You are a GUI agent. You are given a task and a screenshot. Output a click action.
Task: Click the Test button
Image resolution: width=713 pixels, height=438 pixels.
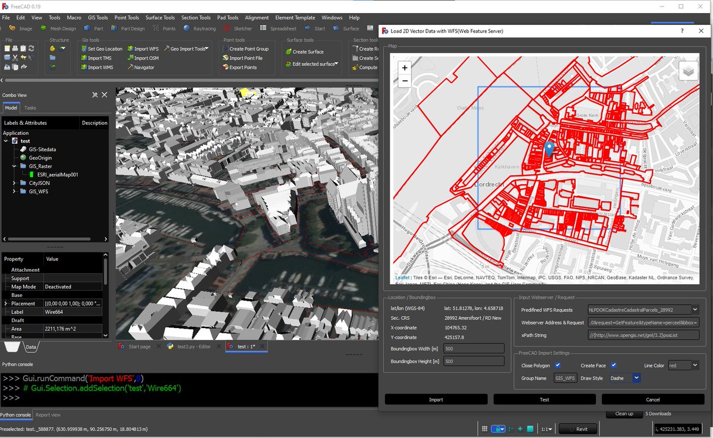[544, 399]
